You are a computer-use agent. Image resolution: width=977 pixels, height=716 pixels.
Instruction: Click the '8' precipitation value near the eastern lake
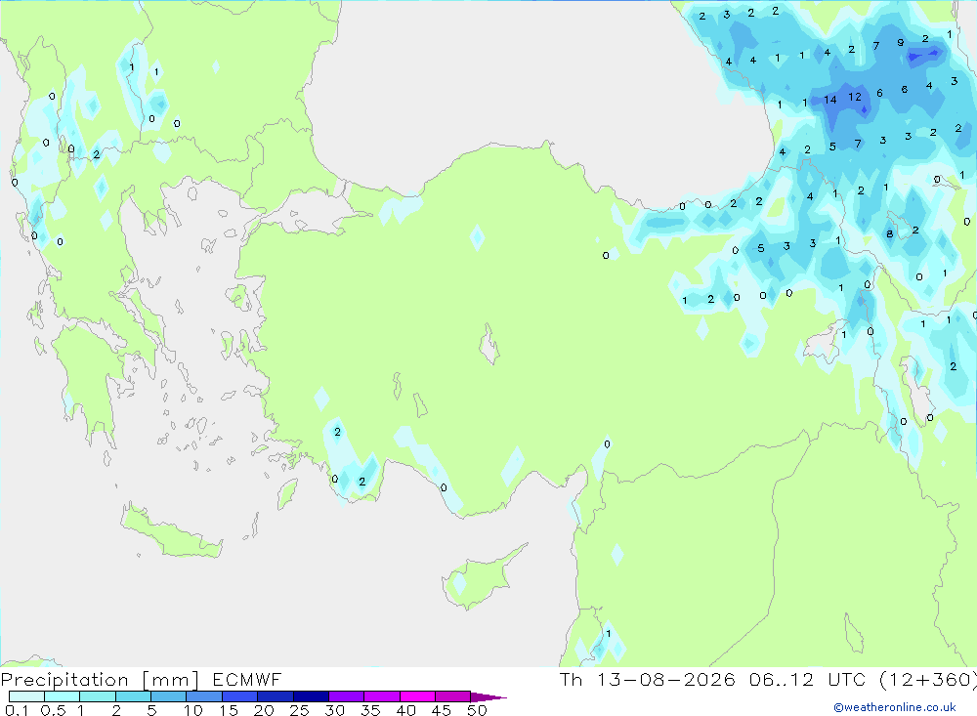click(890, 234)
